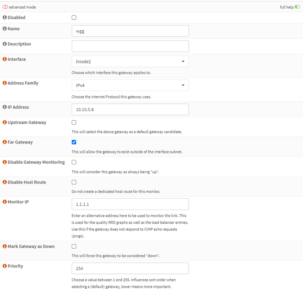Click 'Choose which interface this gateway applies to.' text
This screenshot has width=303, height=289.
click(111, 73)
